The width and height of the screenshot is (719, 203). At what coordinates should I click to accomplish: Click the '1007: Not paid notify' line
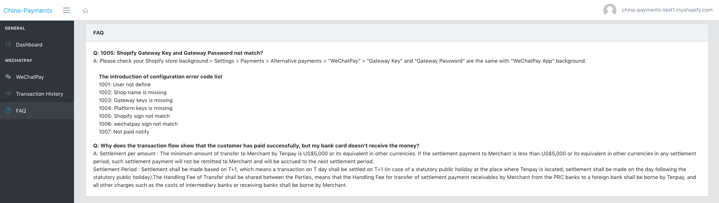pos(124,132)
